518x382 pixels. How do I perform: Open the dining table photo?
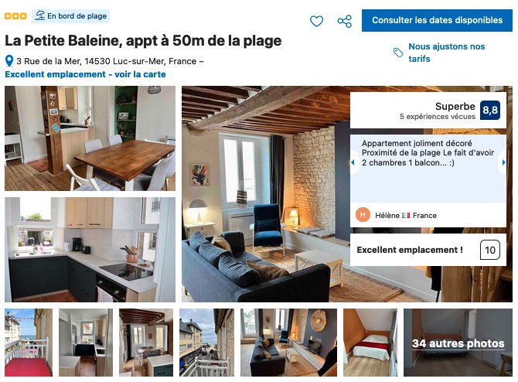point(90,138)
